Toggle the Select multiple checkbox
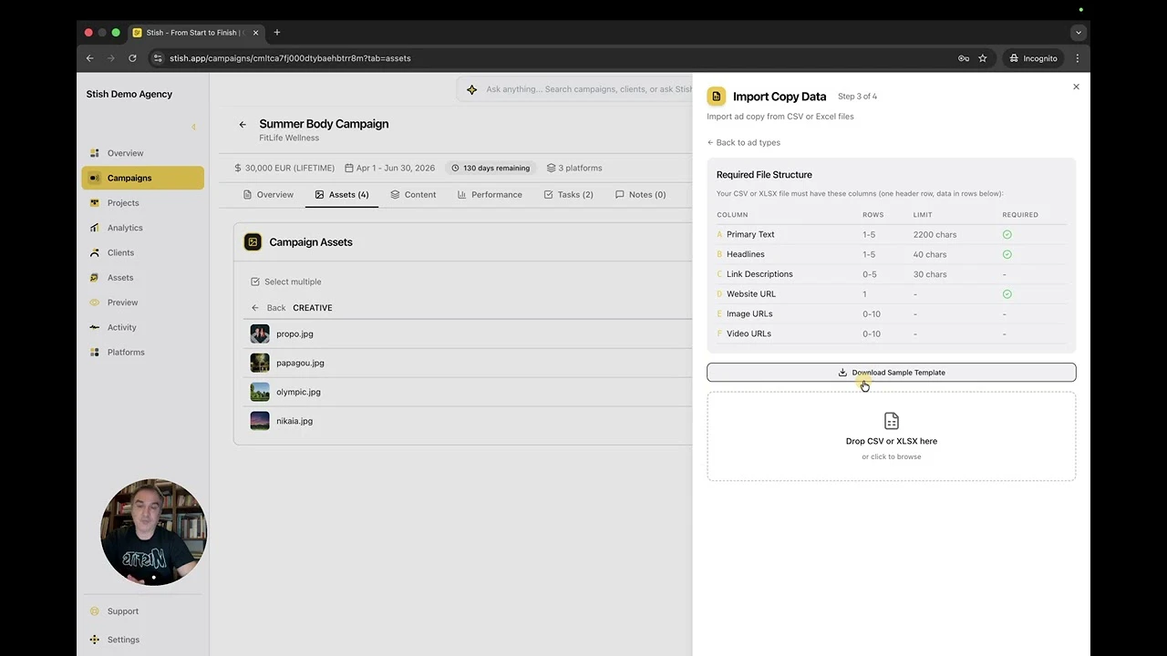Image resolution: width=1167 pixels, height=656 pixels. tap(255, 282)
